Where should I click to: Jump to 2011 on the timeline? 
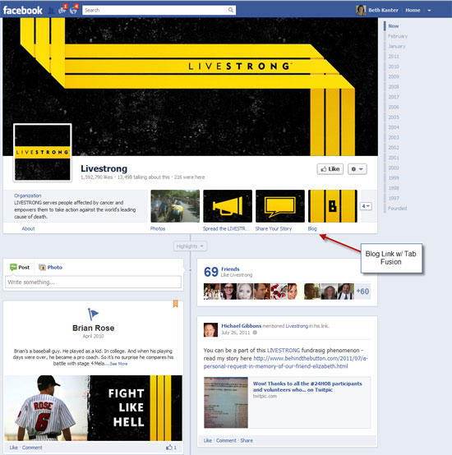[x=394, y=57]
